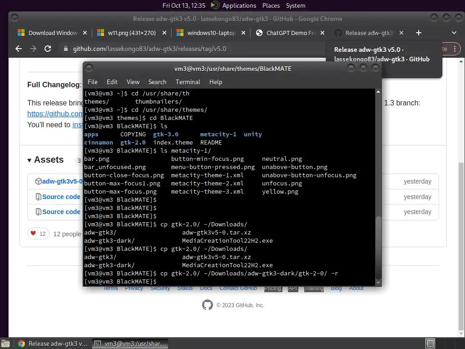Go back using Chrome's back arrow
This screenshot has width=465, height=349.
19,49
